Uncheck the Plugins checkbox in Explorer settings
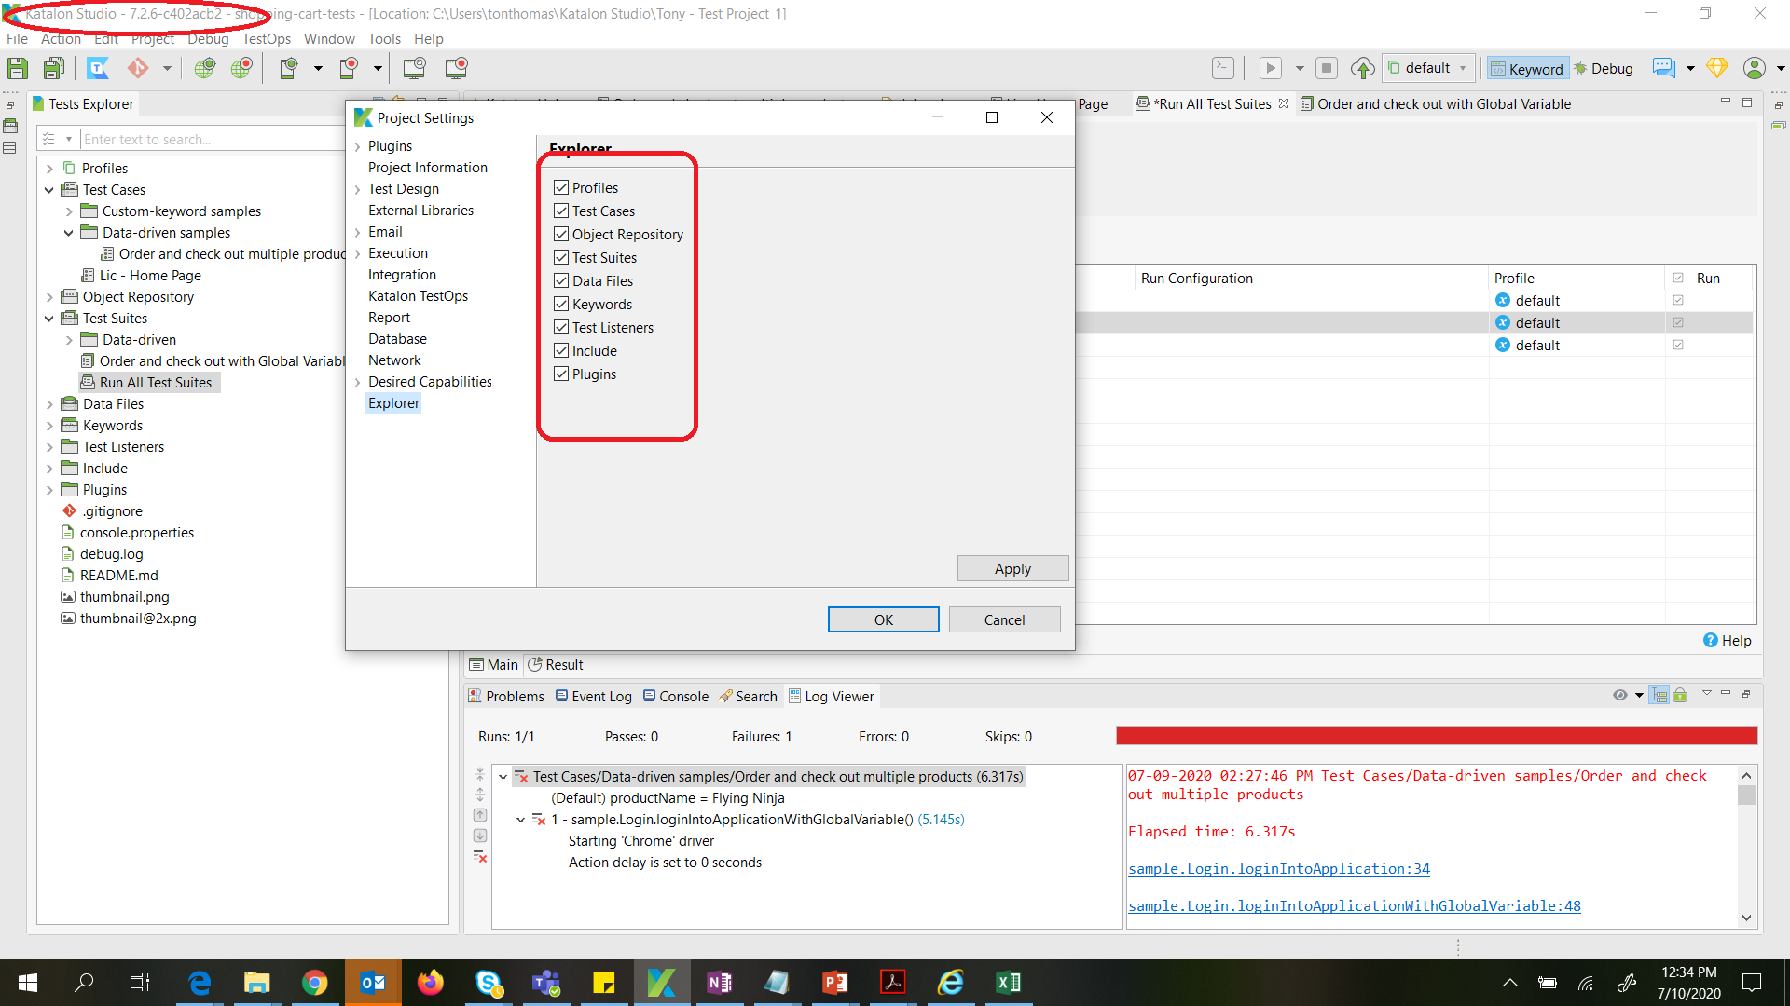Screen dimensions: 1790x1006 561,374
